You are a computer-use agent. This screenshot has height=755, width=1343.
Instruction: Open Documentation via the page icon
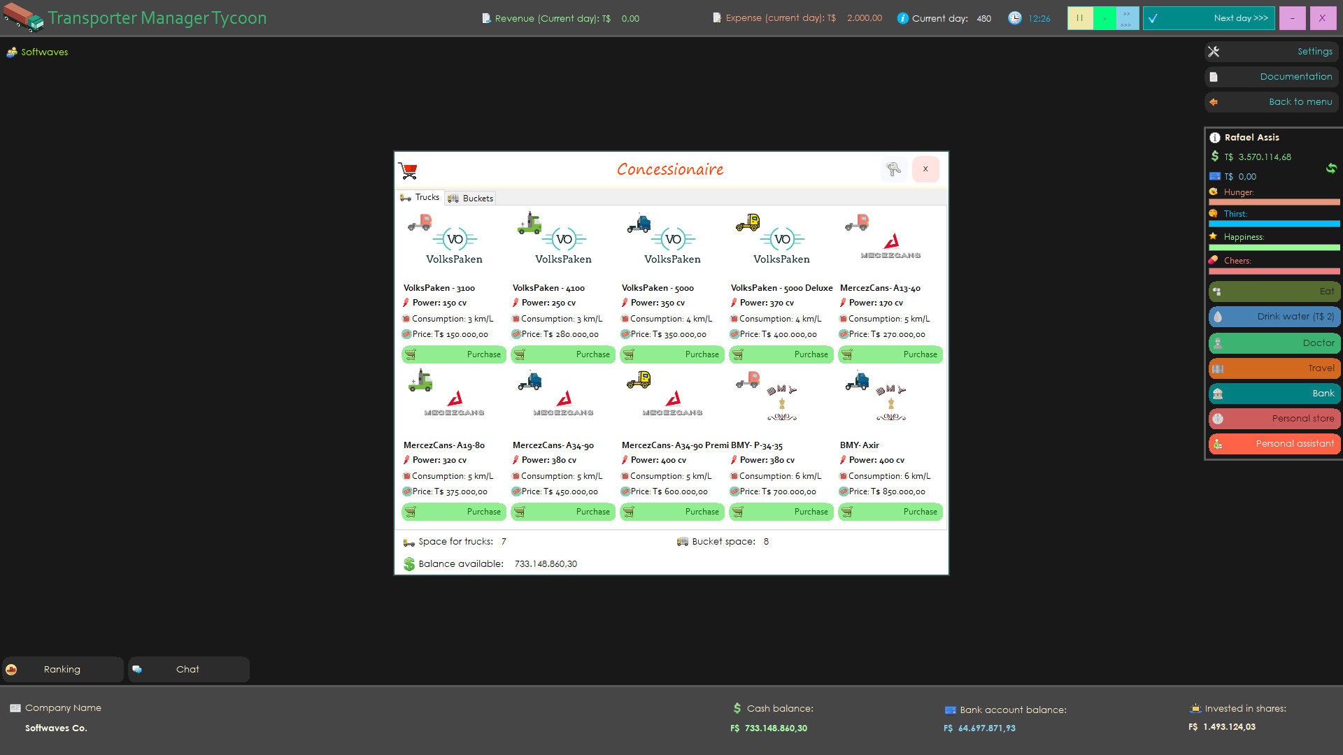pos(1214,76)
